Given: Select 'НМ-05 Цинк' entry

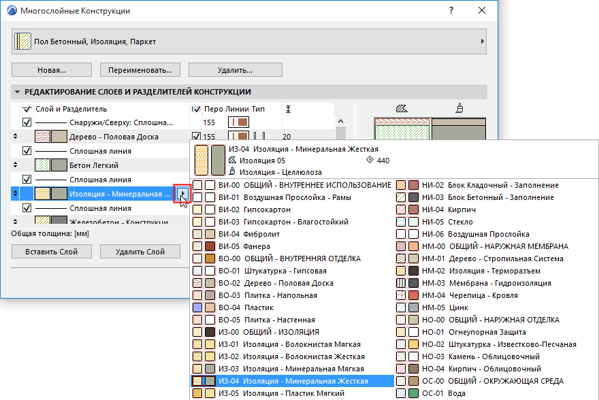Looking at the screenshot, I should pyautogui.click(x=496, y=307).
